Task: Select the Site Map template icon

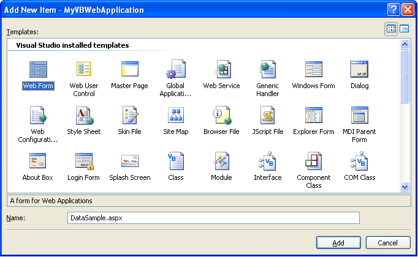Action: (x=176, y=116)
